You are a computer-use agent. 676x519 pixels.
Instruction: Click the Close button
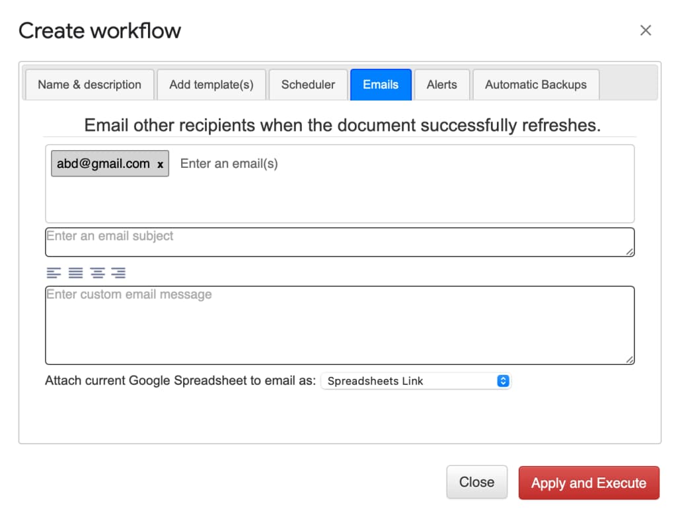476,483
